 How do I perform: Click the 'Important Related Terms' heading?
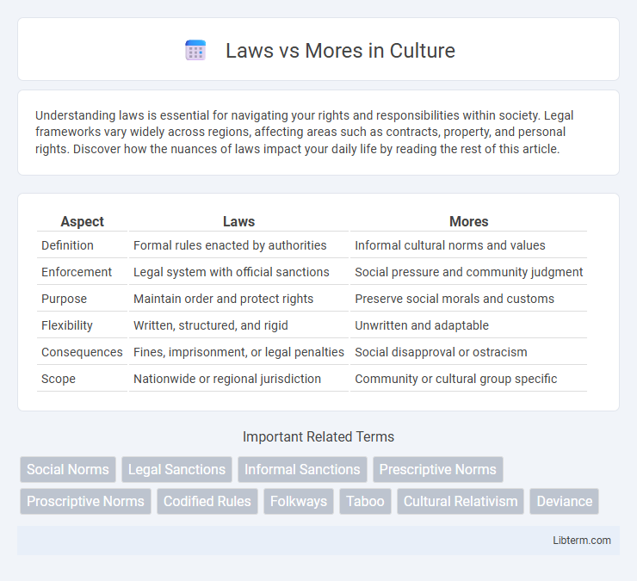coord(318,436)
